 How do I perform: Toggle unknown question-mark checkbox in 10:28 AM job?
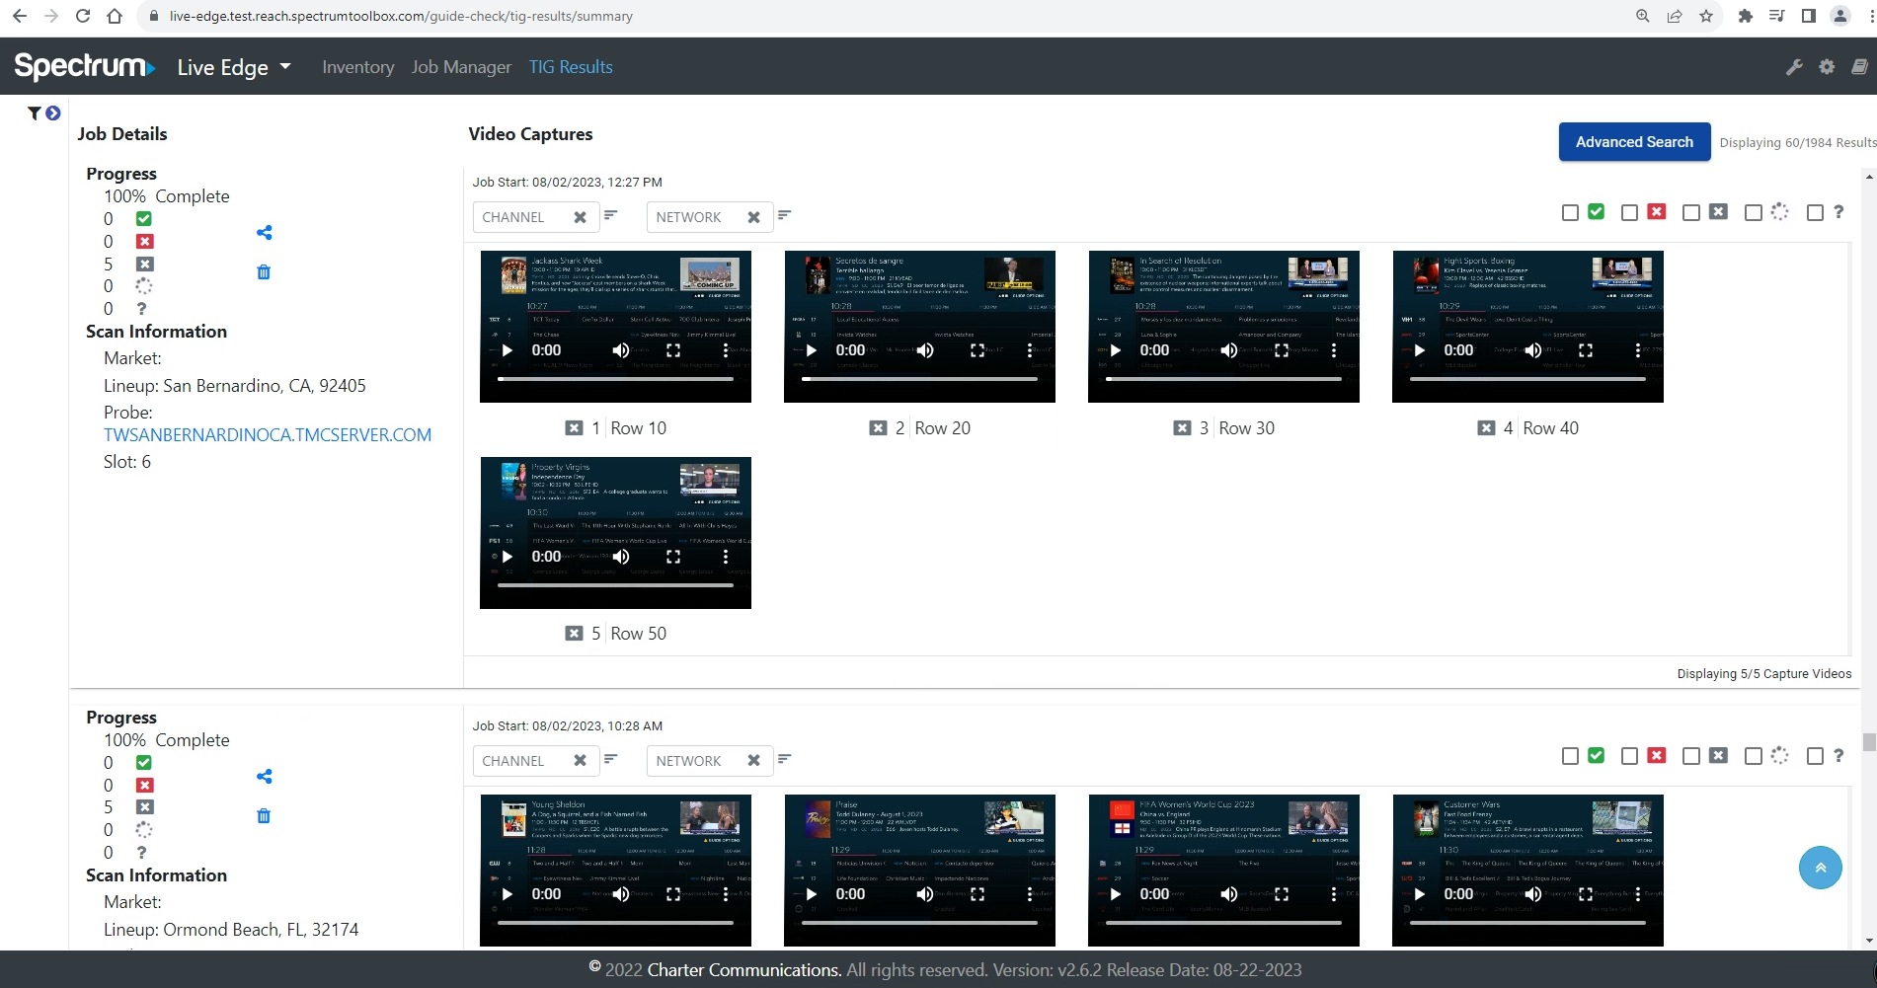pyautogui.click(x=1815, y=756)
